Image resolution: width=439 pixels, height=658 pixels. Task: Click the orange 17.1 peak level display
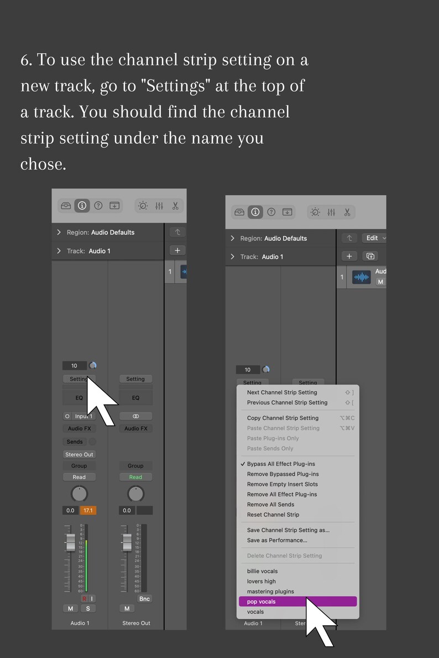click(88, 510)
